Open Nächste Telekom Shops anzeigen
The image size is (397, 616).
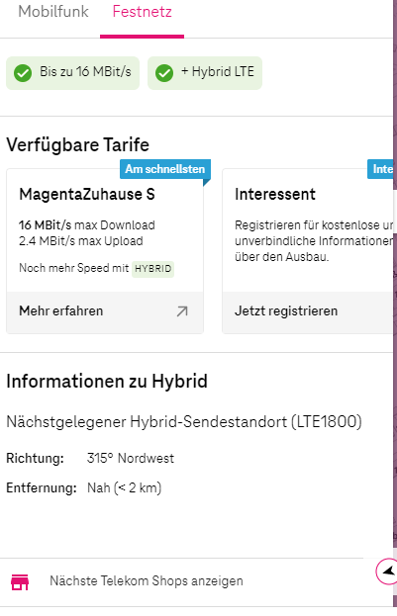pos(147,581)
